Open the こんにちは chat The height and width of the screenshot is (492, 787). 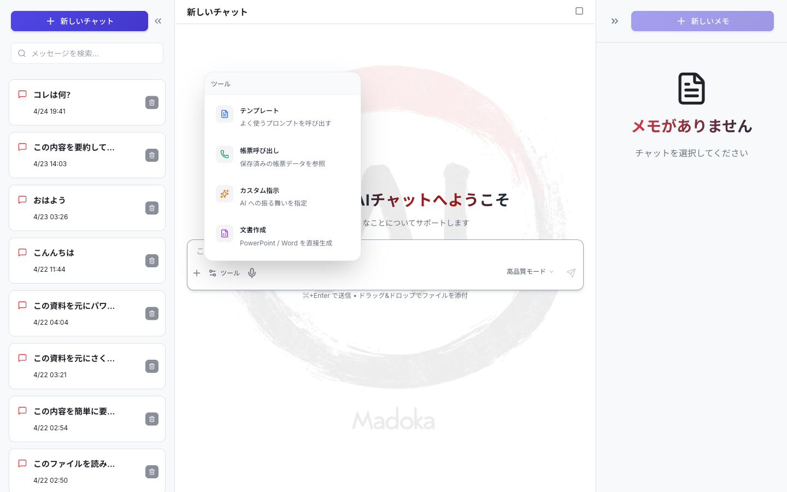tap(87, 261)
